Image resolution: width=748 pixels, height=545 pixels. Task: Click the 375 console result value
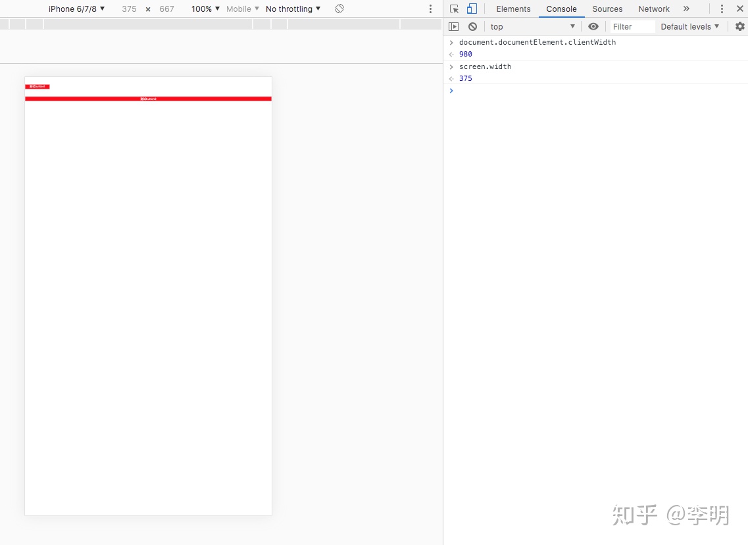(466, 78)
